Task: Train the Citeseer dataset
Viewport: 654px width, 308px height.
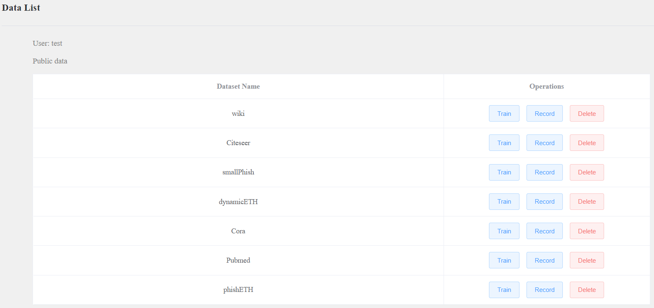Action: [504, 143]
